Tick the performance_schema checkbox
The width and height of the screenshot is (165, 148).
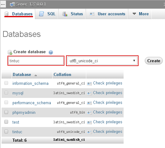click(6, 102)
